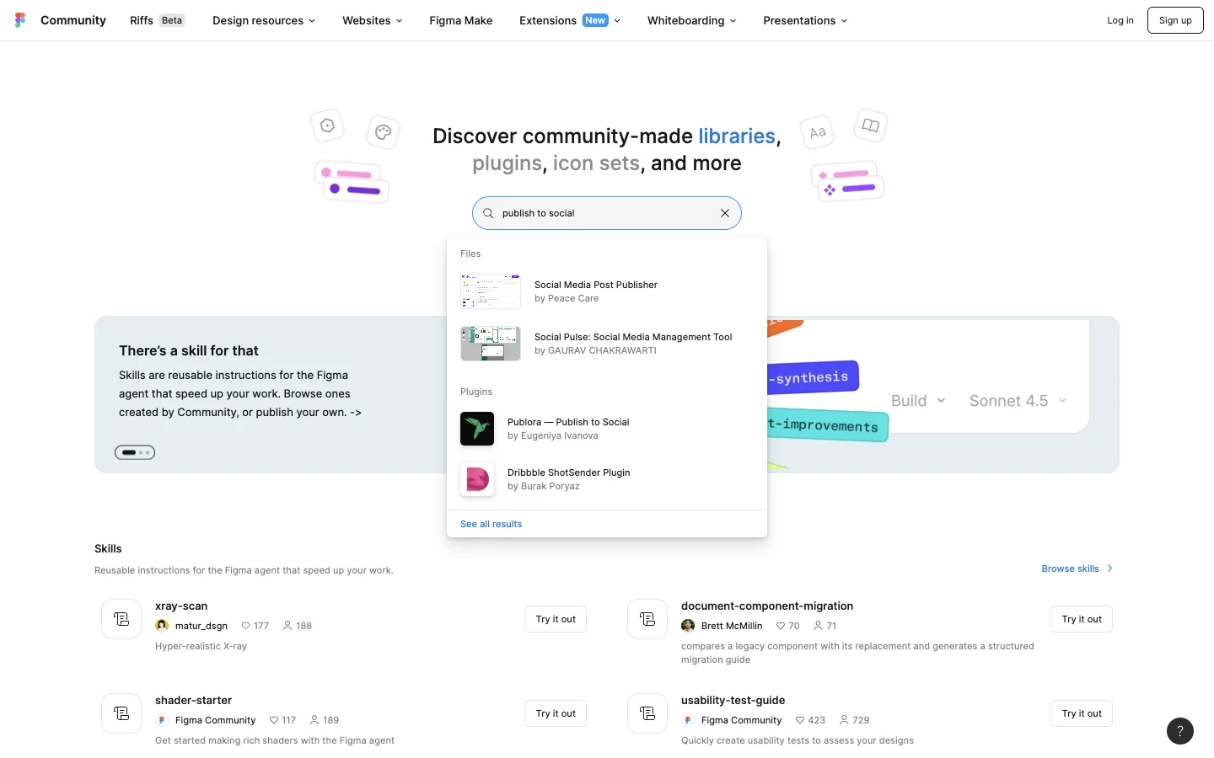This screenshot has width=1214, height=758.
Task: Click the t-improvements teal tag
Action: pyautogui.click(x=826, y=425)
